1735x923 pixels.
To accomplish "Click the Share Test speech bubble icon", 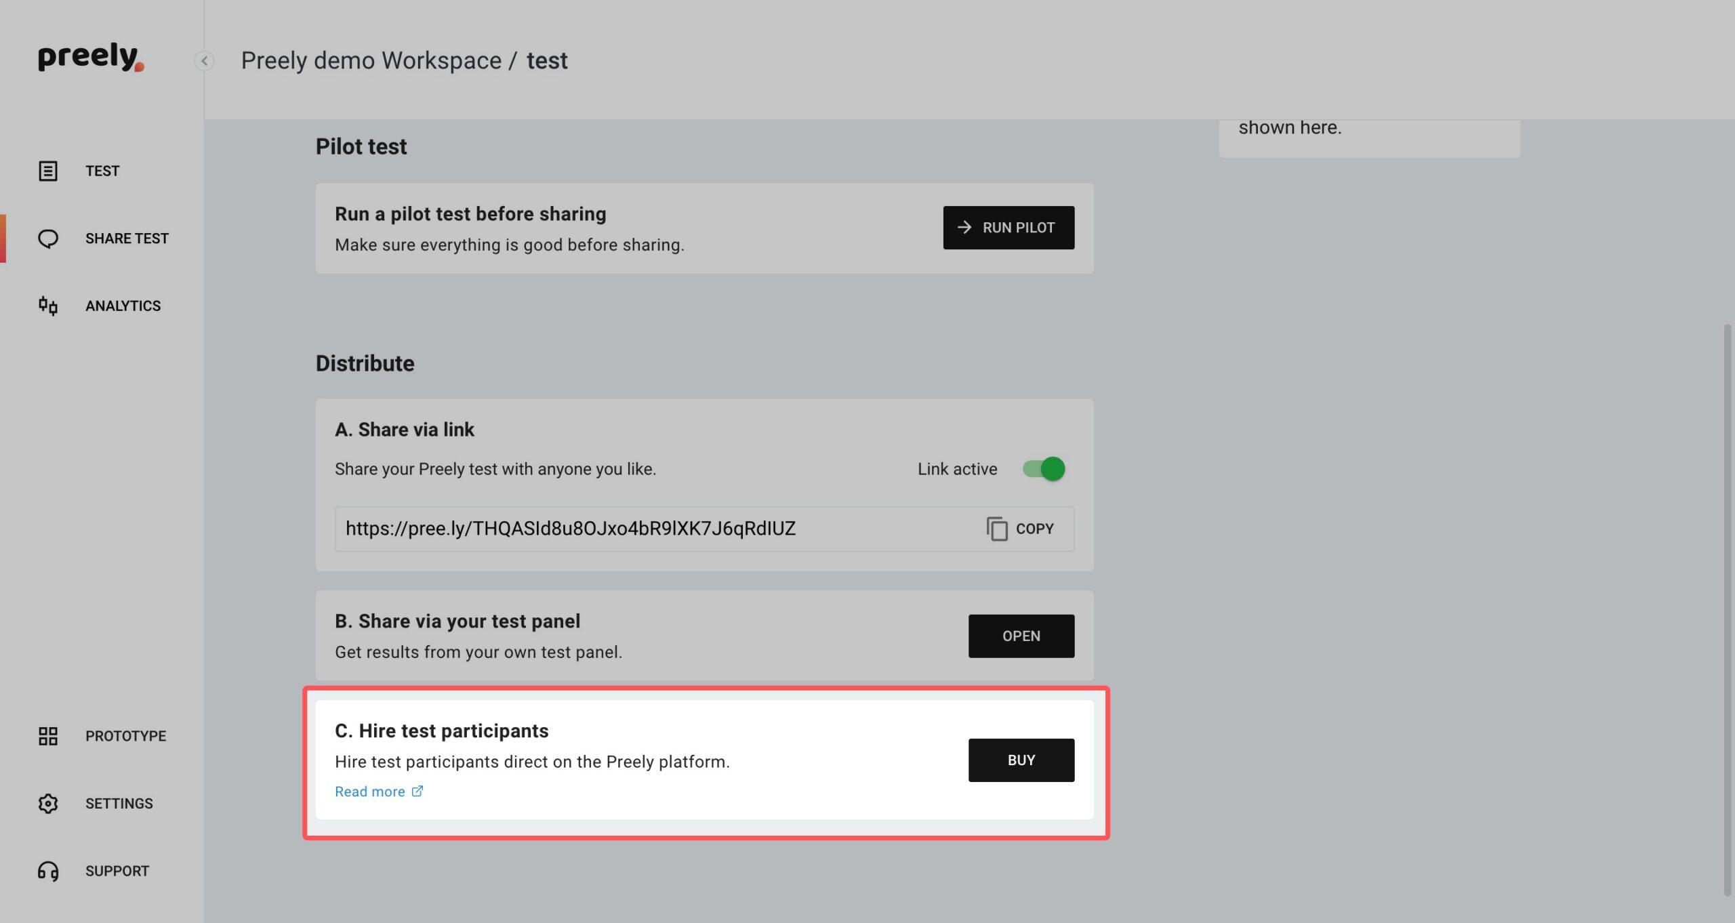I will point(48,239).
